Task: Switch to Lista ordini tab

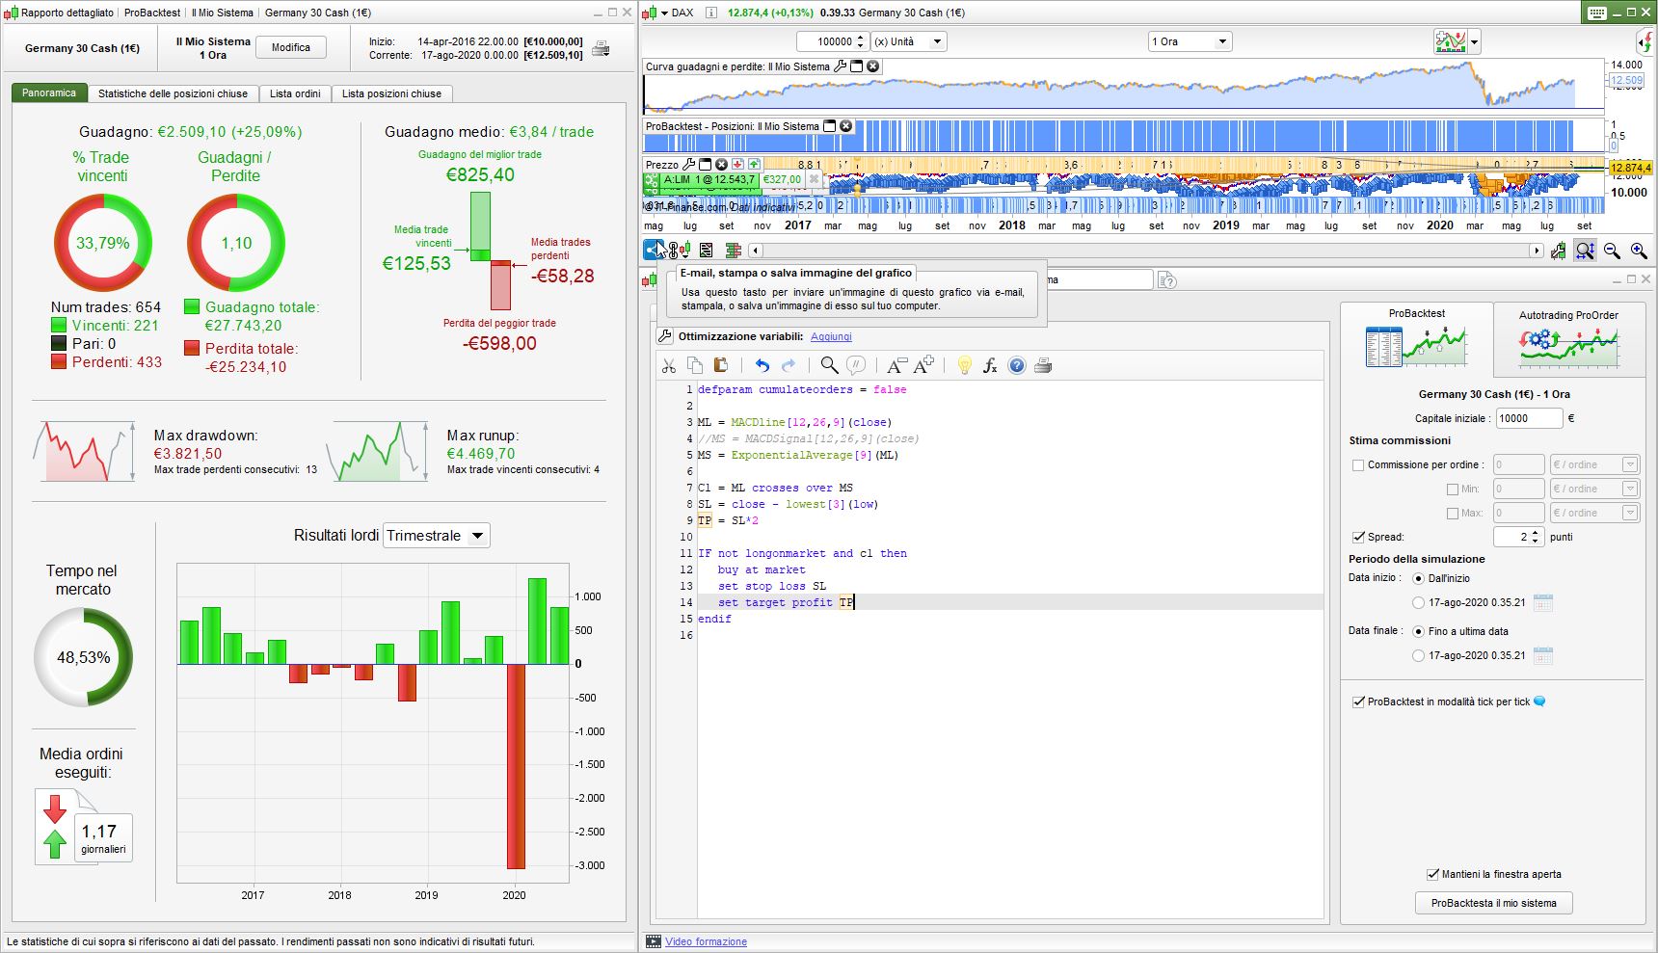Action: click(x=295, y=93)
